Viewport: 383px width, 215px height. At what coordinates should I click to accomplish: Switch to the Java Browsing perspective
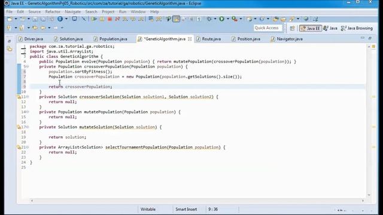pyautogui.click(x=357, y=28)
